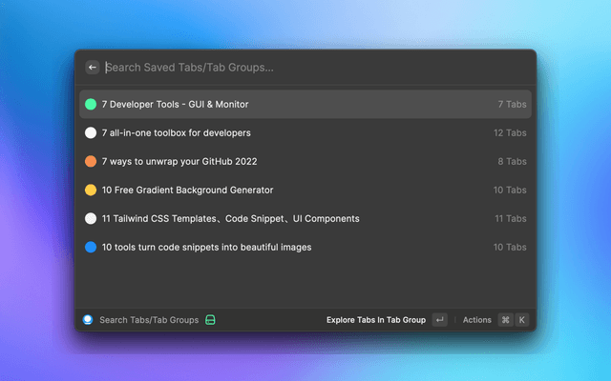
Task: Choose 10 Free Gradient Background Generator entry
Action: click(x=187, y=190)
